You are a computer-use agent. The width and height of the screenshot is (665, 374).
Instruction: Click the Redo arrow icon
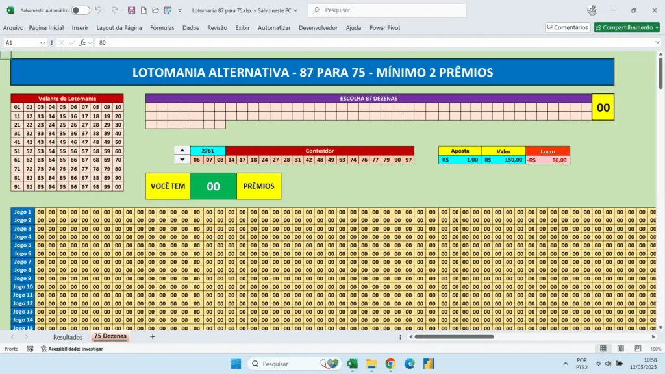pyautogui.click(x=114, y=10)
